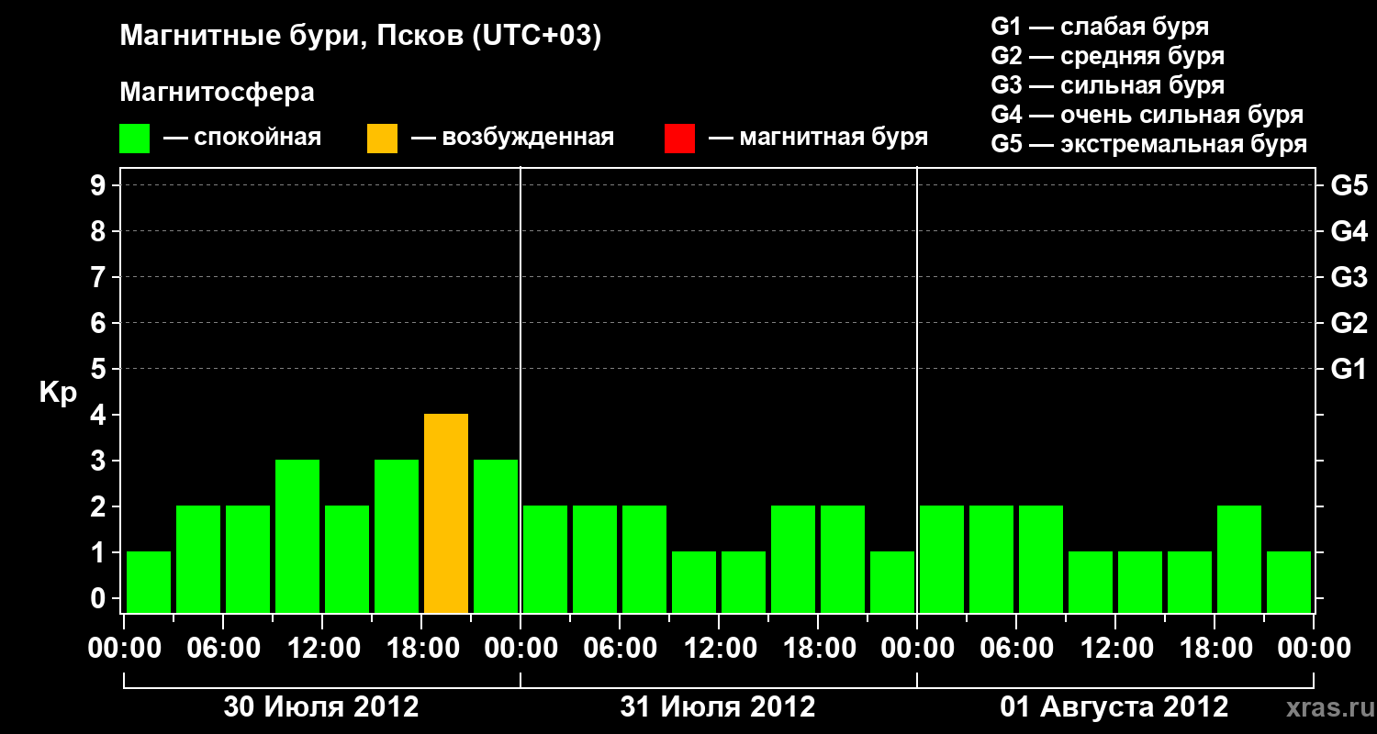Image resolution: width=1377 pixels, height=734 pixels.
Task: Select the 12:00–15:00 bar on 01 Августа
Action: [x=1140, y=583]
